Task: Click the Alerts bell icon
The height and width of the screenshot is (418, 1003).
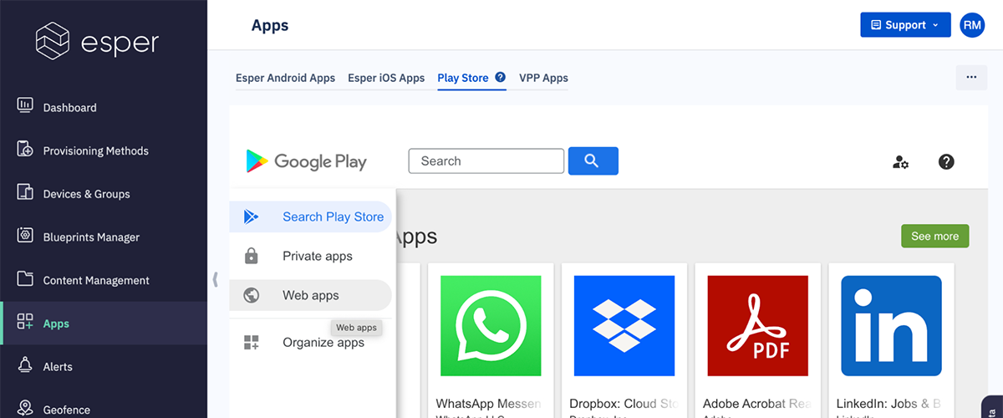Action: [25, 366]
